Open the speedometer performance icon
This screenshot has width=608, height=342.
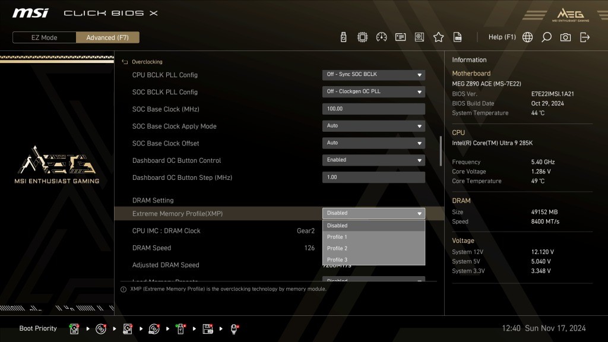tap(381, 37)
